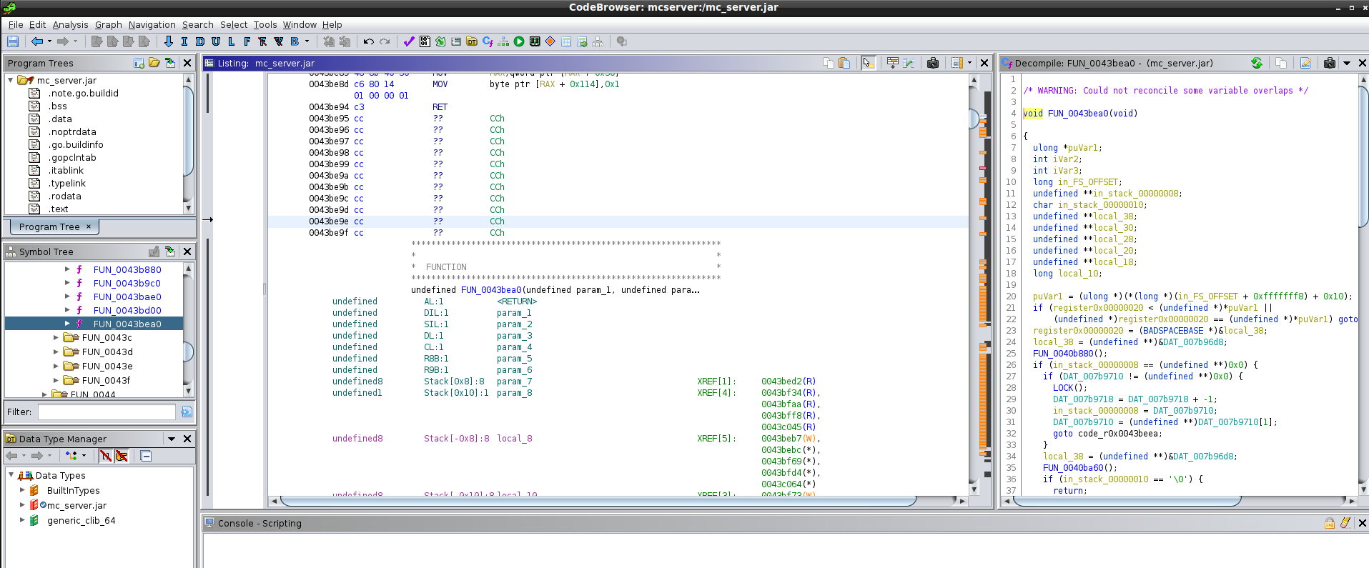Screen dimensions: 1369x568
Task: Select FUN_0043b880 in the Symbol Tree
Action: [127, 269]
